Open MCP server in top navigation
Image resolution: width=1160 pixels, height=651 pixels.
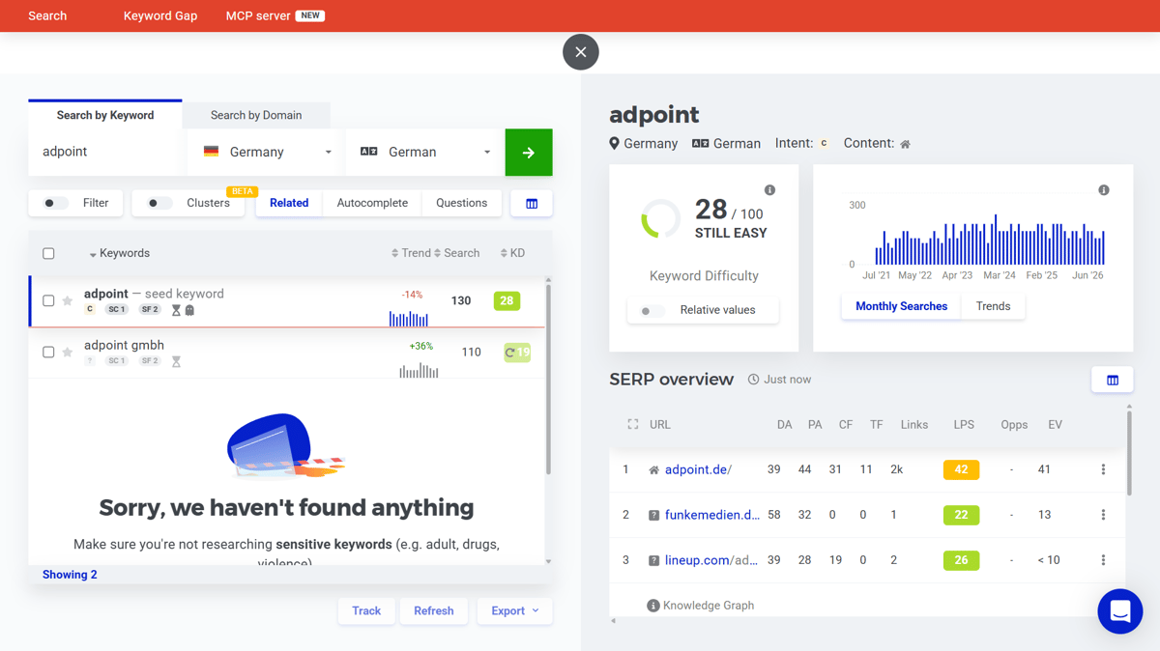[275, 16]
